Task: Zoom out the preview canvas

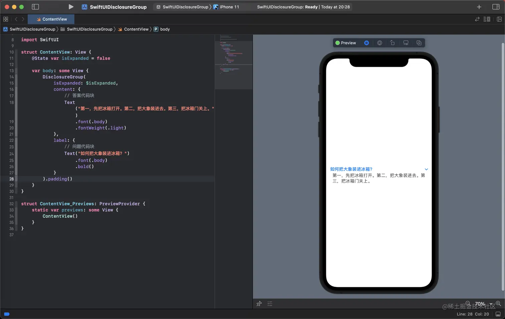Action: pyautogui.click(x=468, y=303)
